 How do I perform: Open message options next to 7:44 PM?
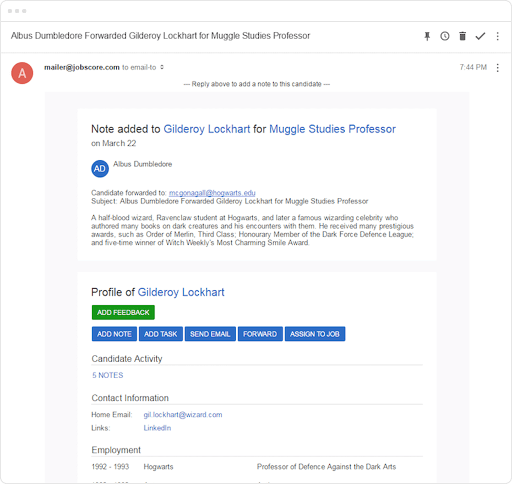pos(497,68)
